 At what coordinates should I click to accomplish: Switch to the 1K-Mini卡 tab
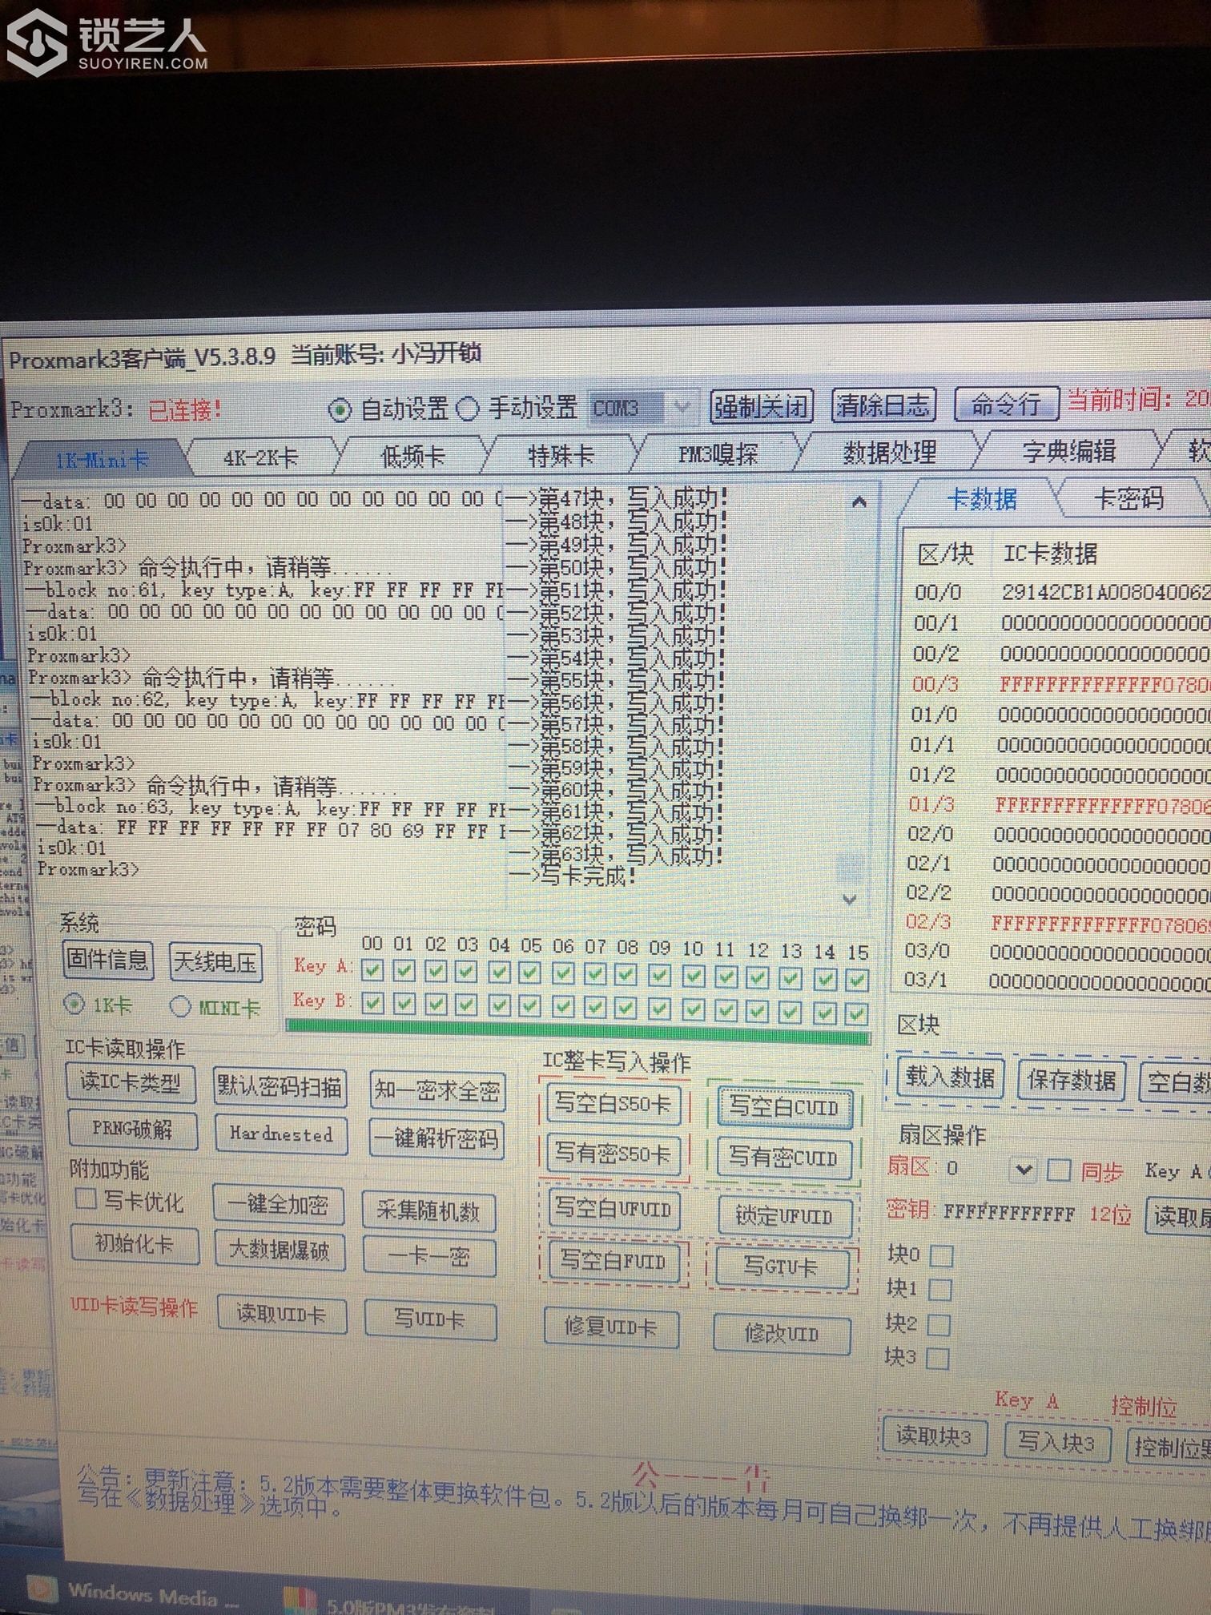tap(102, 460)
